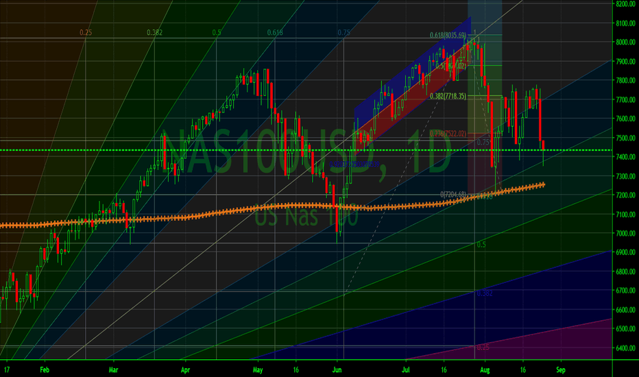Click the 16 label between Jul and Aug
Image resolution: width=639 pixels, height=377 pixels.
click(x=444, y=370)
